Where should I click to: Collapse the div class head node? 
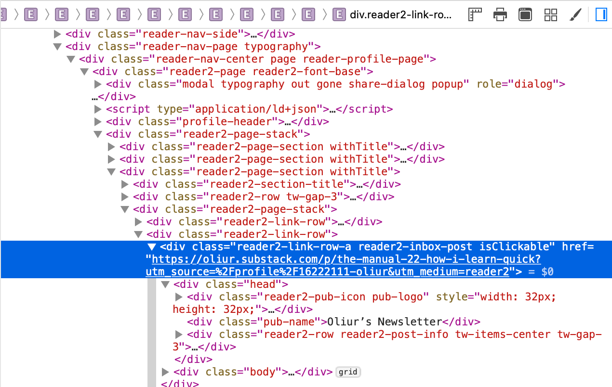[x=165, y=284]
